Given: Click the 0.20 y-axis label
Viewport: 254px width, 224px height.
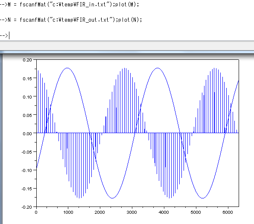Looking at the screenshot, I should coord(27,60).
